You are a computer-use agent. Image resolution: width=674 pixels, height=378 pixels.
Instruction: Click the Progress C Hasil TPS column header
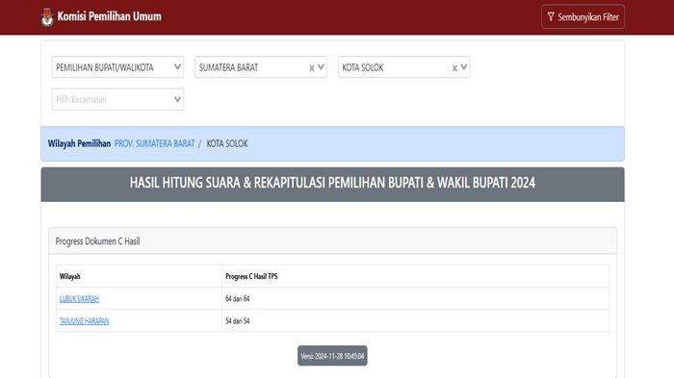(x=251, y=276)
